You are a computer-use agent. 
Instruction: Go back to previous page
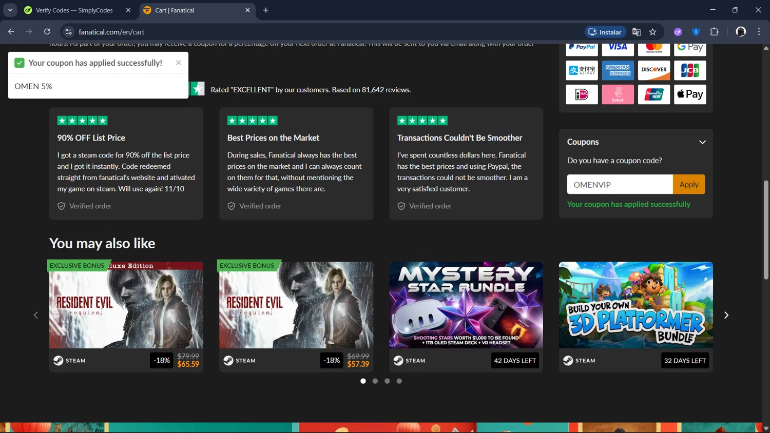tap(11, 32)
